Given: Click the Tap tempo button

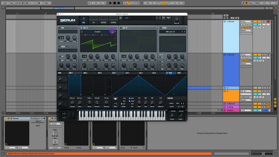Looking at the screenshot, I should pyautogui.click(x=11, y=3).
